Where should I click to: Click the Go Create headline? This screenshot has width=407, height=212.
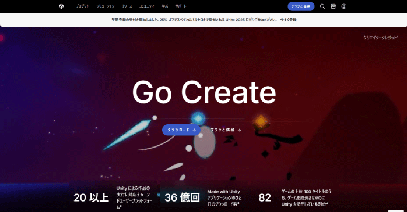204,92
